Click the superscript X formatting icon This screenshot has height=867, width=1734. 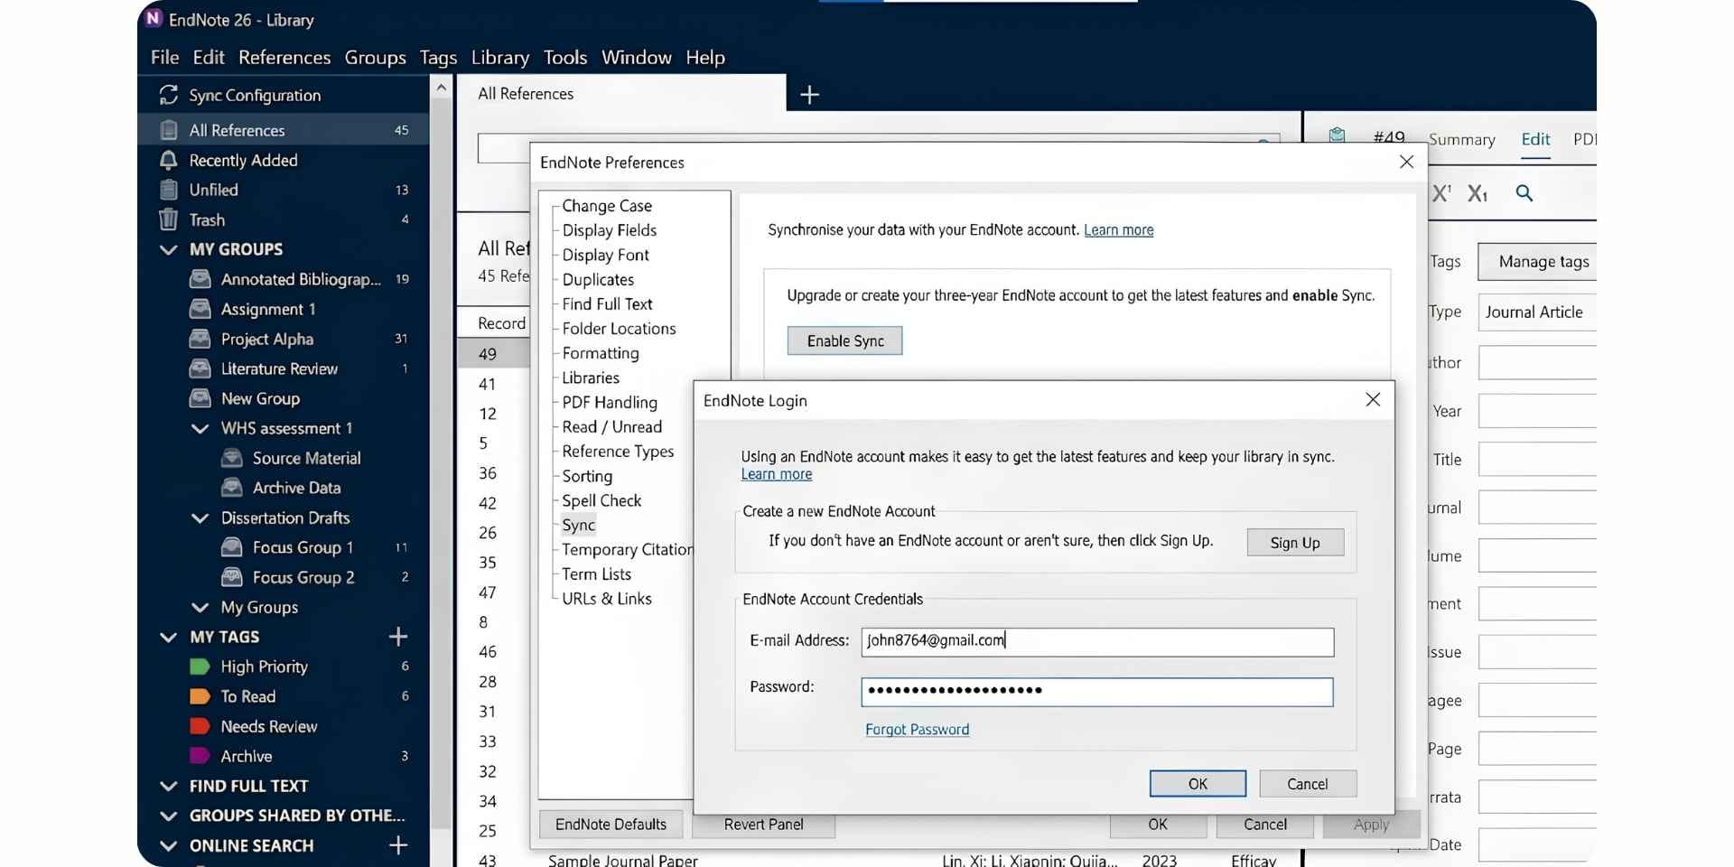click(1442, 193)
